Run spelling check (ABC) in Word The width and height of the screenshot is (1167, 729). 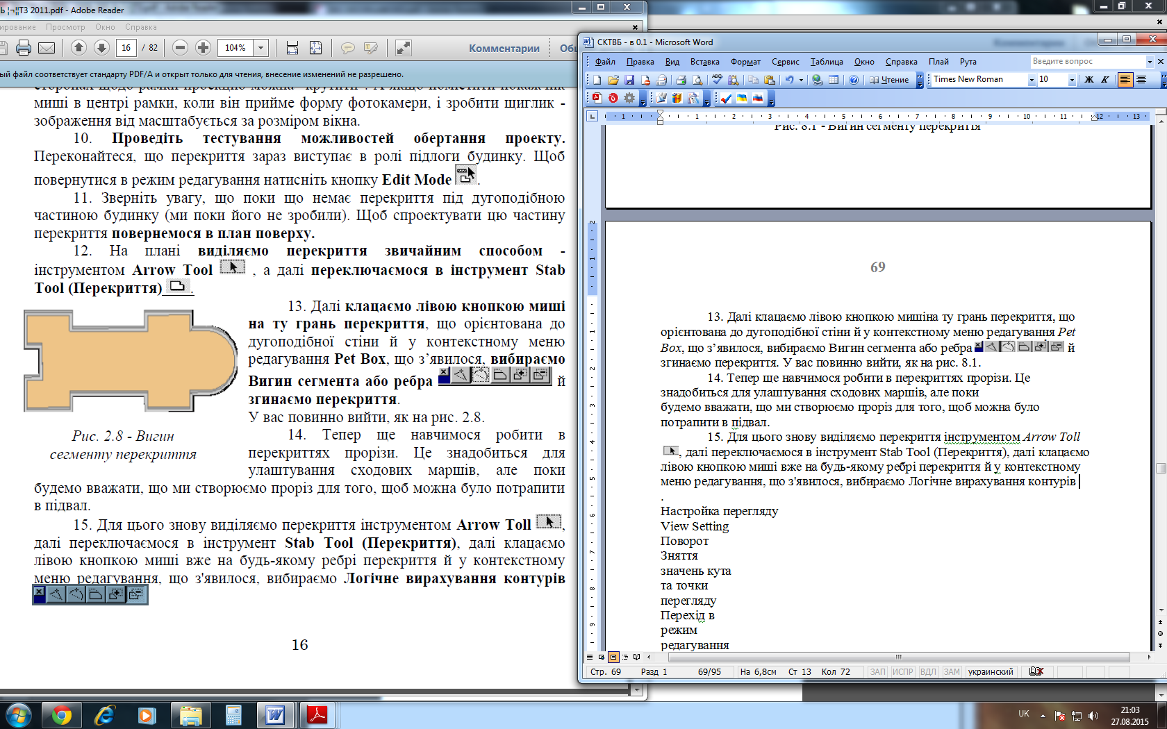717,80
